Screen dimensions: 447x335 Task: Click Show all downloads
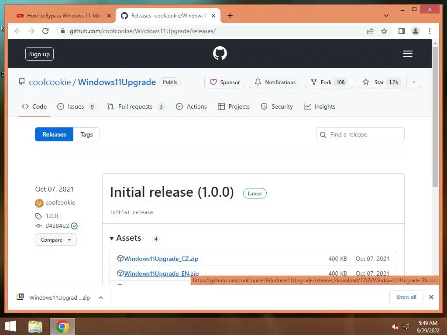point(406,297)
